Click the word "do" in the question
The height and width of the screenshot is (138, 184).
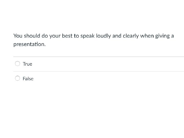tap(45, 36)
